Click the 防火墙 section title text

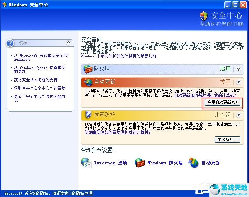(x=102, y=69)
